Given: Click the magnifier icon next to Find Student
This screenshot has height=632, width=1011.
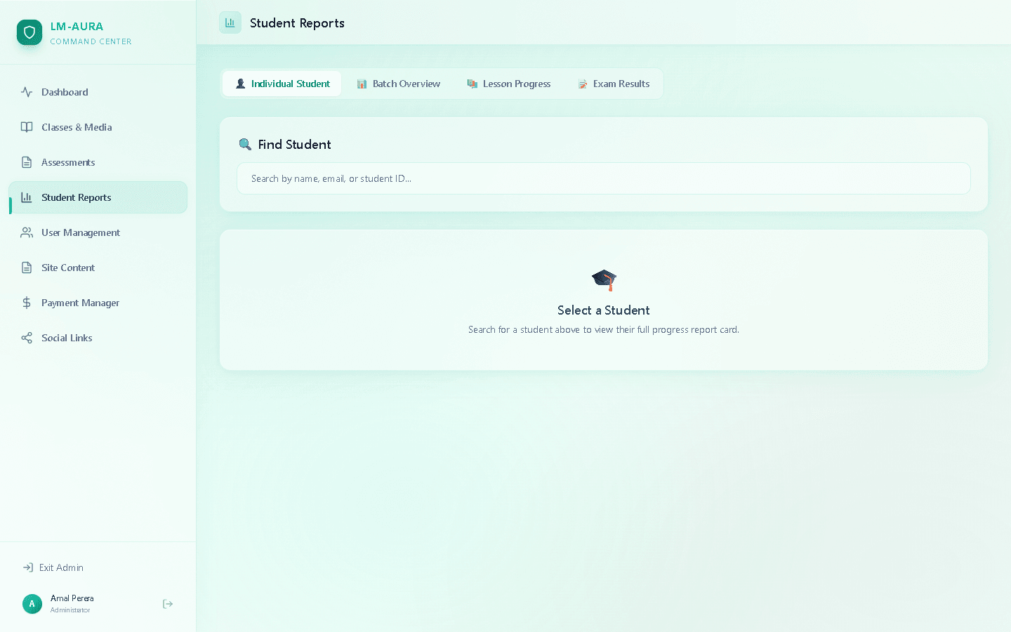Looking at the screenshot, I should pos(245,144).
